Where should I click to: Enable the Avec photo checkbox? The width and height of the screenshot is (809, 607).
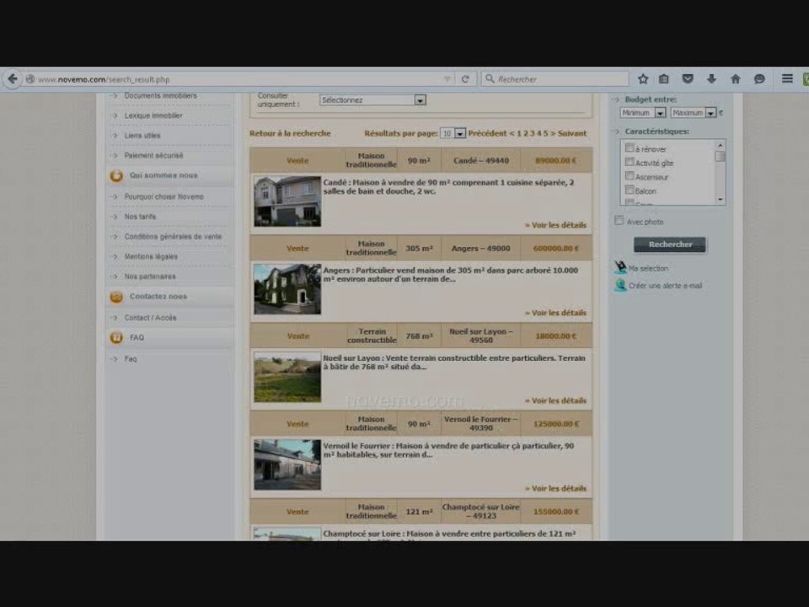tap(619, 221)
